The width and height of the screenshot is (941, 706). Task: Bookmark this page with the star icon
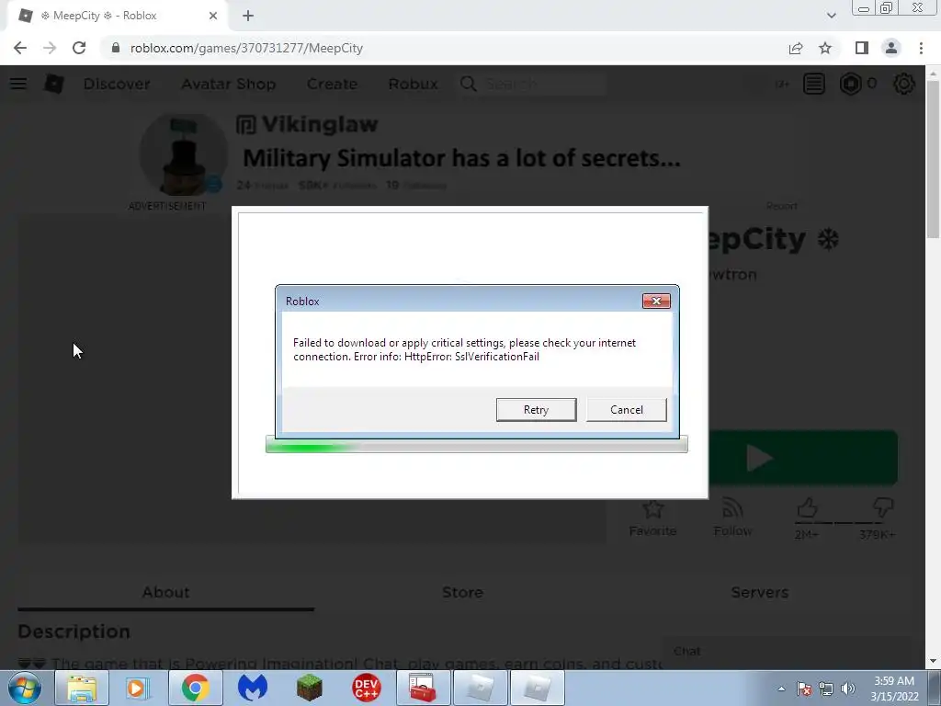coord(825,48)
